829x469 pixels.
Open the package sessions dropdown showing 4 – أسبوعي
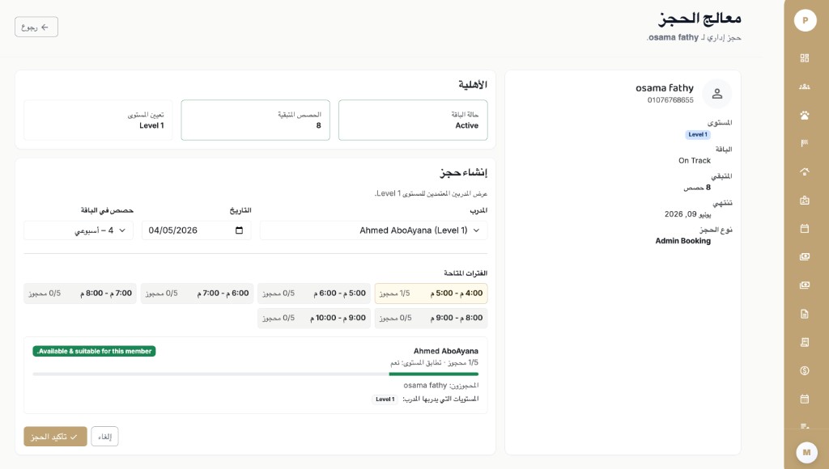[x=79, y=230]
